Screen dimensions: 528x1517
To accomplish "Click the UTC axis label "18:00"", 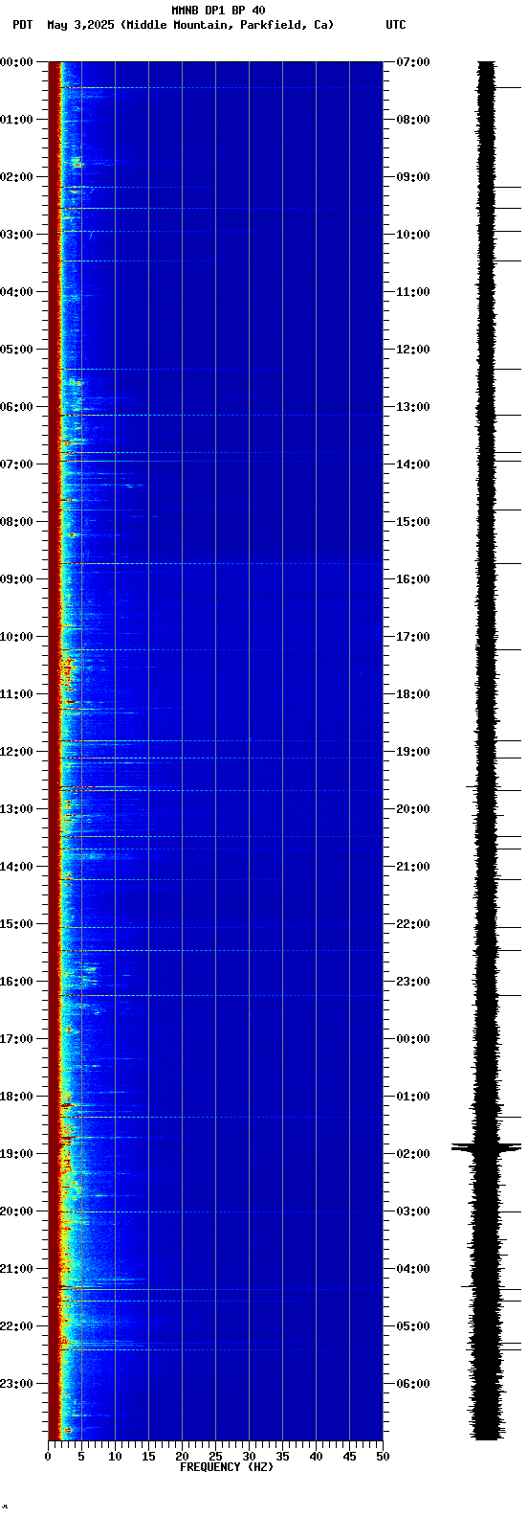I will (x=412, y=694).
